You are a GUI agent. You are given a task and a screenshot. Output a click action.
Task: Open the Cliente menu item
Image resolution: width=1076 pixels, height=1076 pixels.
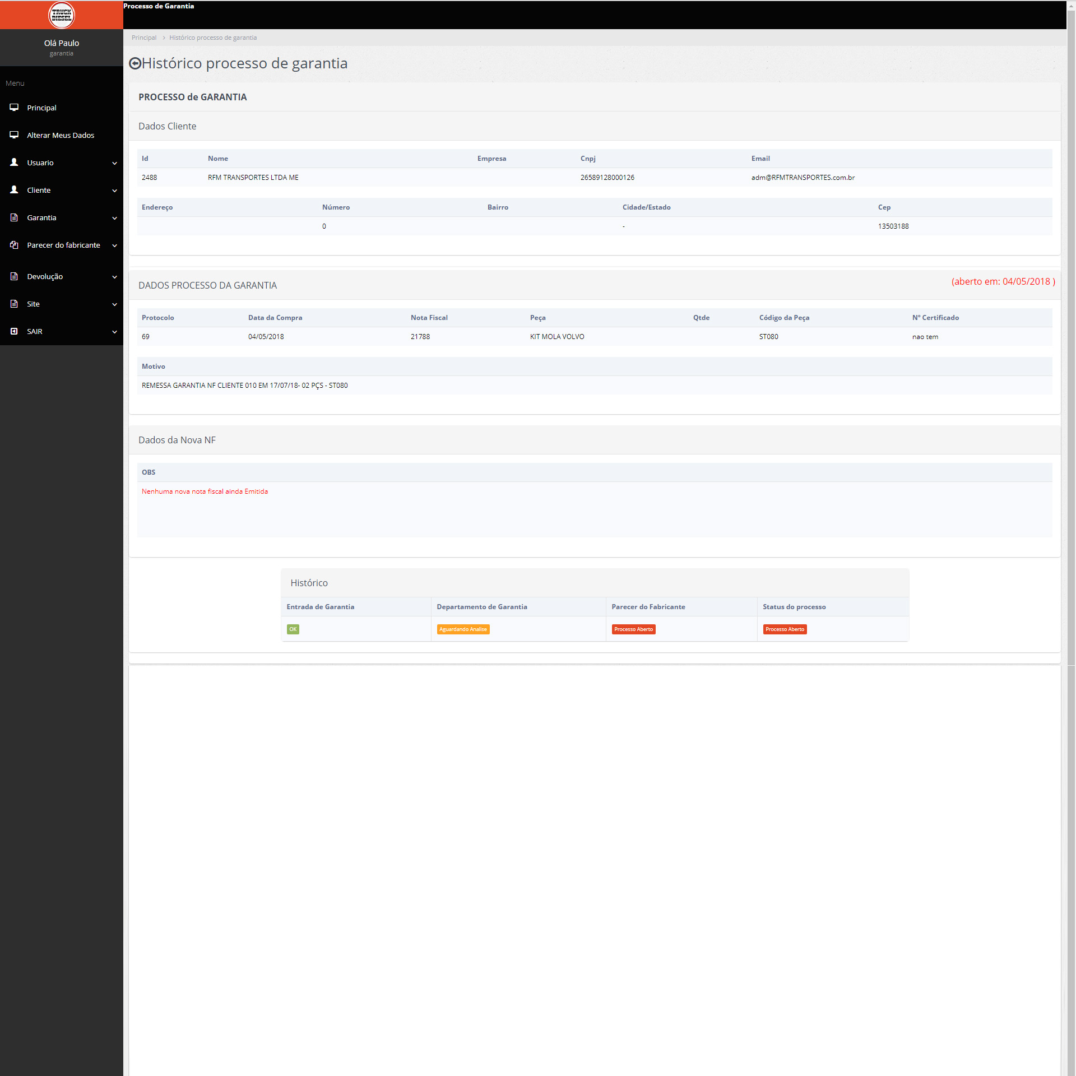coord(39,190)
